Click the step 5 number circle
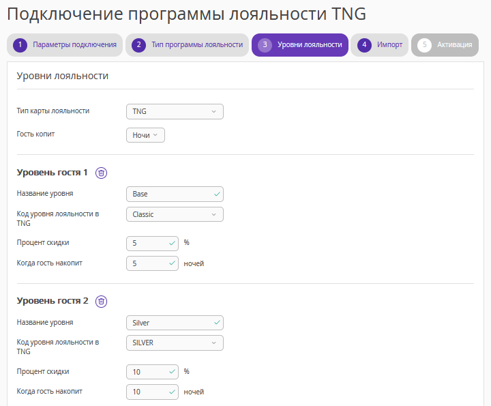491x406 pixels. pyautogui.click(x=424, y=45)
